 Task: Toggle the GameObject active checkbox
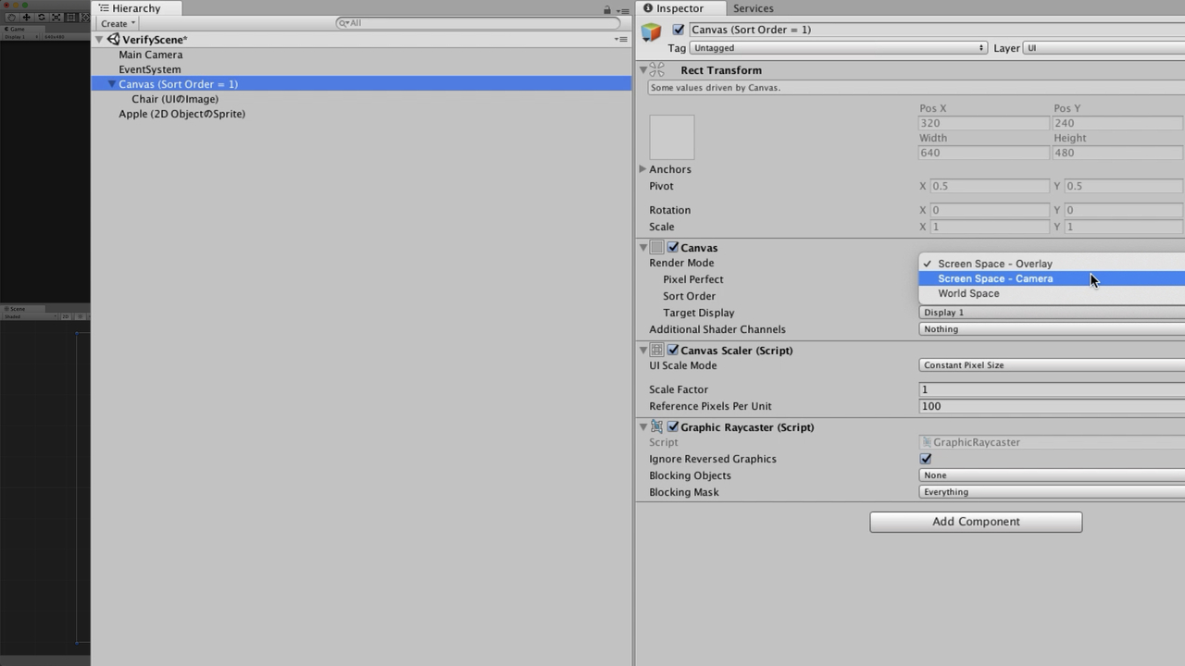(x=679, y=30)
